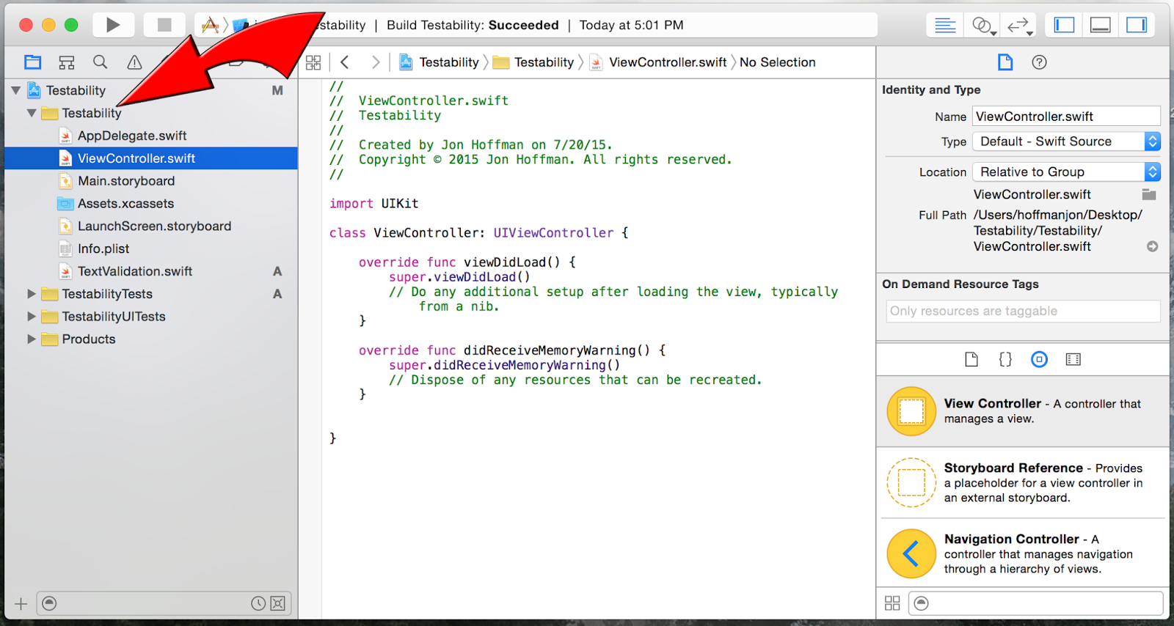The width and height of the screenshot is (1174, 626).
Task: Open the Find navigator magnifier
Action: tap(101, 62)
